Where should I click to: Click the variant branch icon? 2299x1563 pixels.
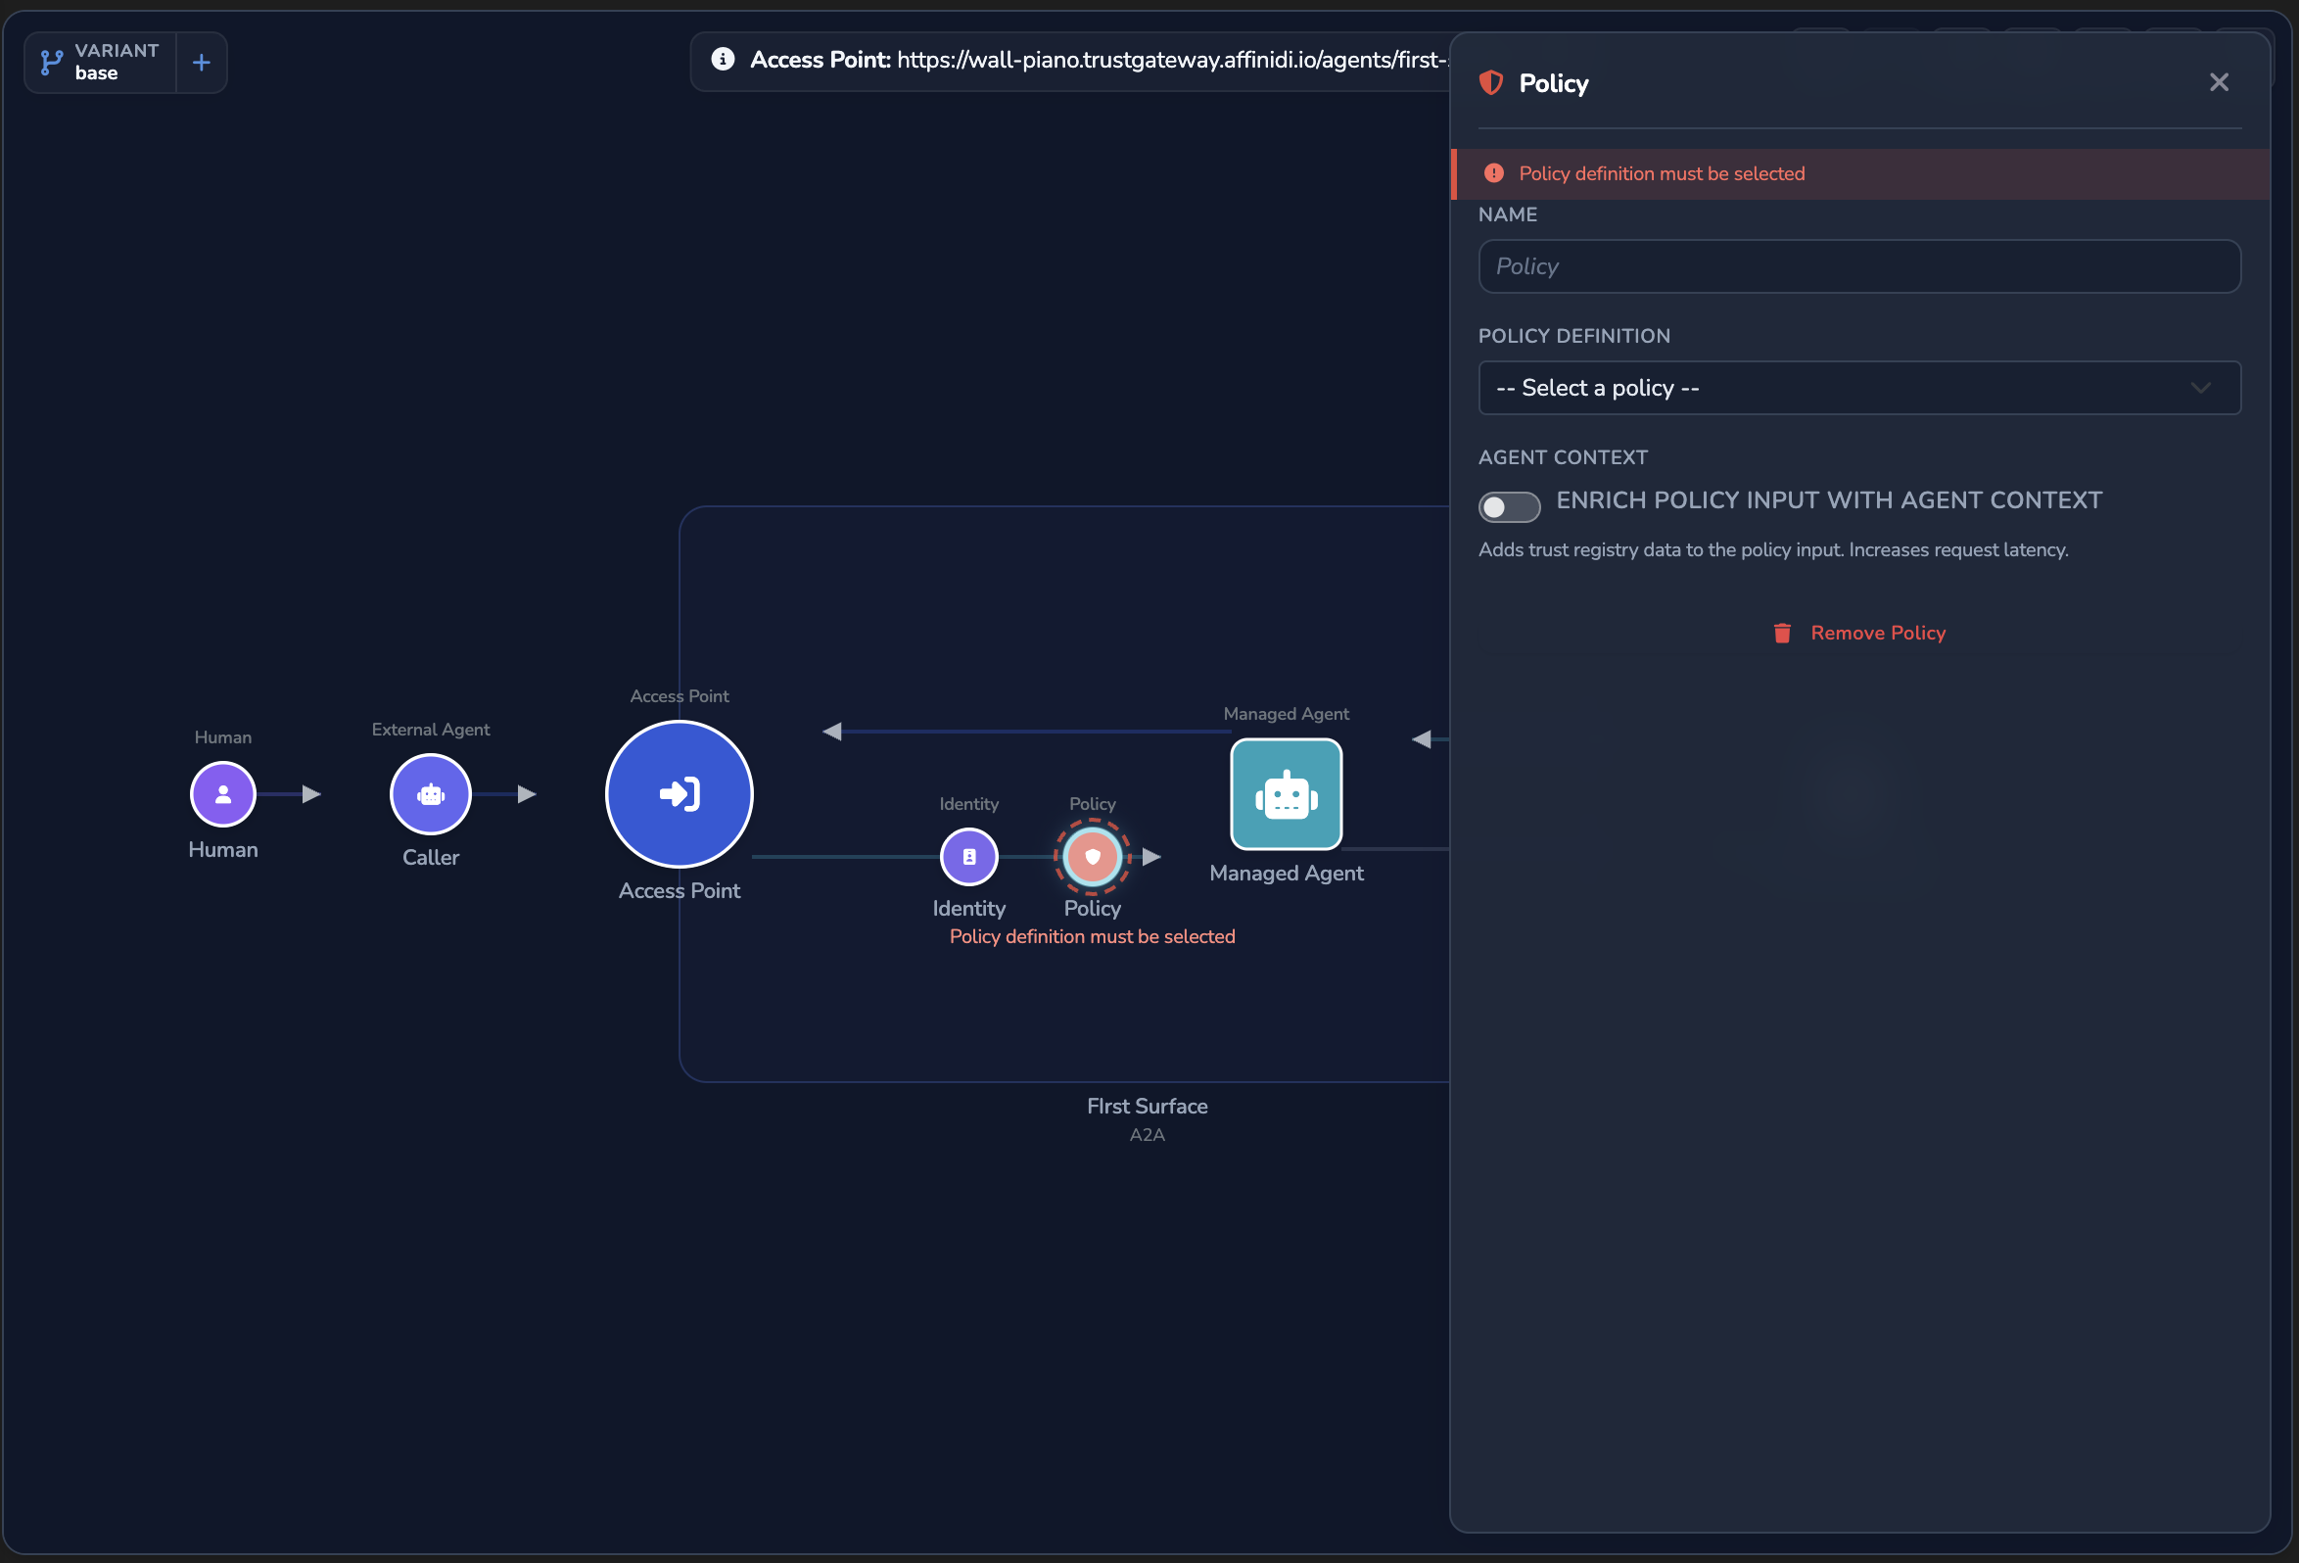pos(52,63)
